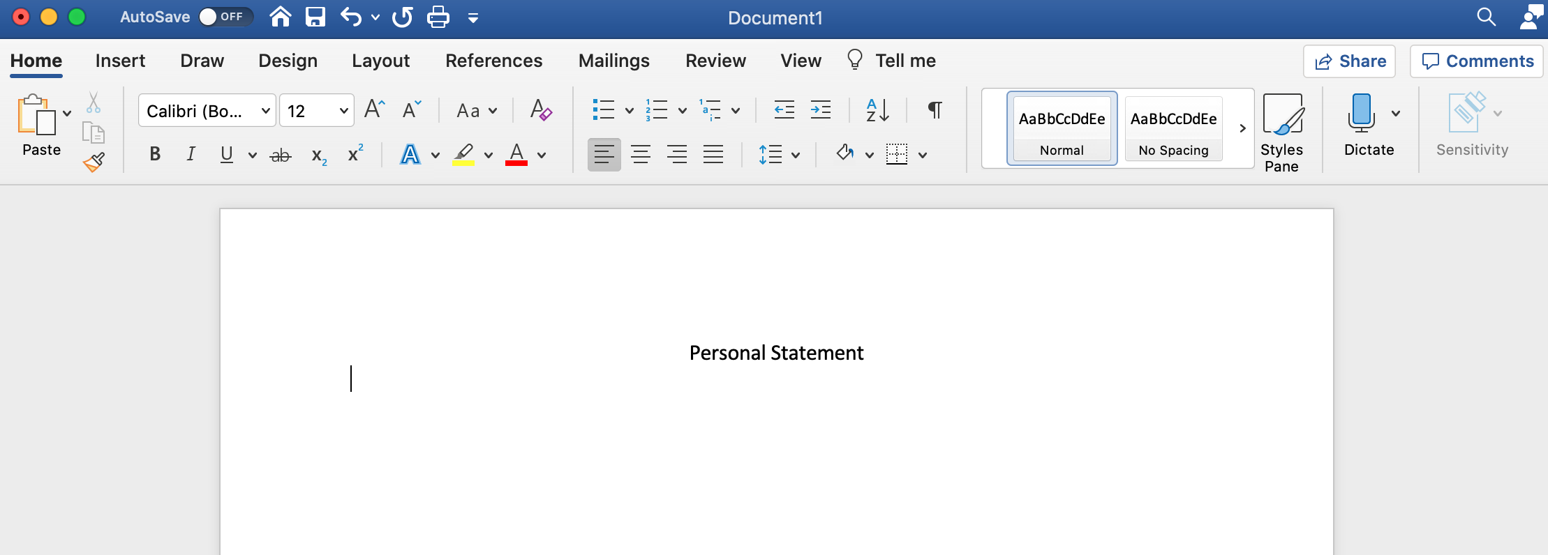Open the Comments button
The width and height of the screenshot is (1548, 555).
click(1477, 61)
